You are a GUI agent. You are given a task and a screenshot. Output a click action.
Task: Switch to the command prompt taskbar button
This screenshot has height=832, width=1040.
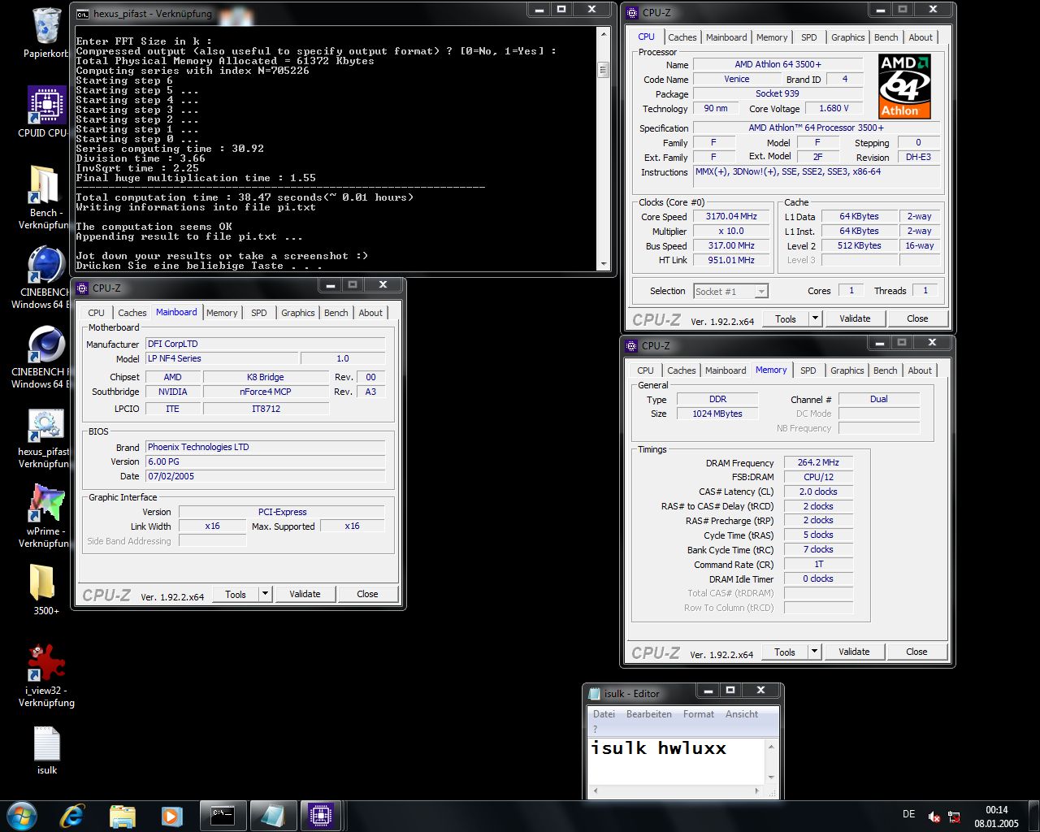(223, 815)
